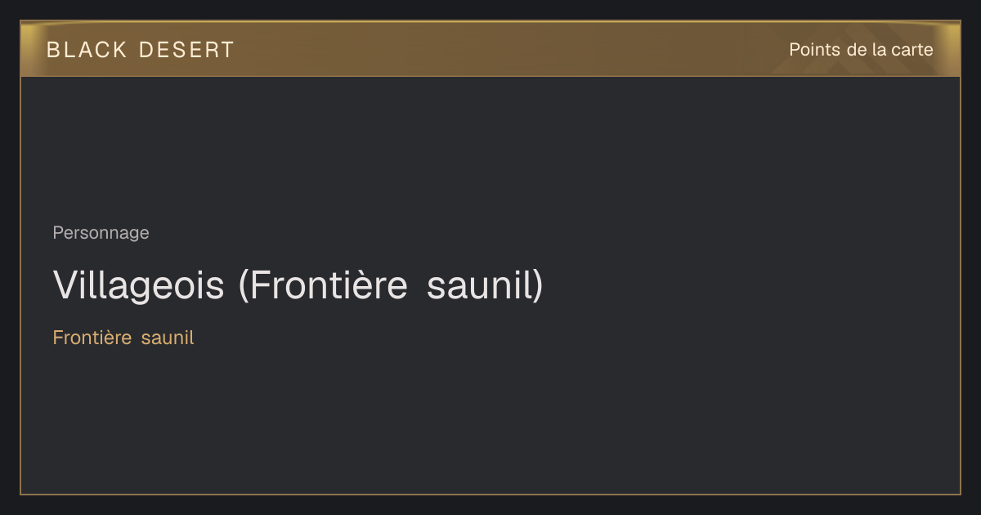This screenshot has height=515, width=981.
Task: Click the word DESERT in the header
Action: (186, 50)
